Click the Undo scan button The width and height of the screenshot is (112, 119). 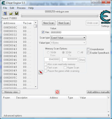click(x=92, y=23)
